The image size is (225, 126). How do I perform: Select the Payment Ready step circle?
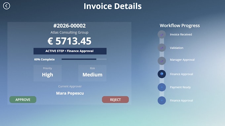tap(162, 87)
